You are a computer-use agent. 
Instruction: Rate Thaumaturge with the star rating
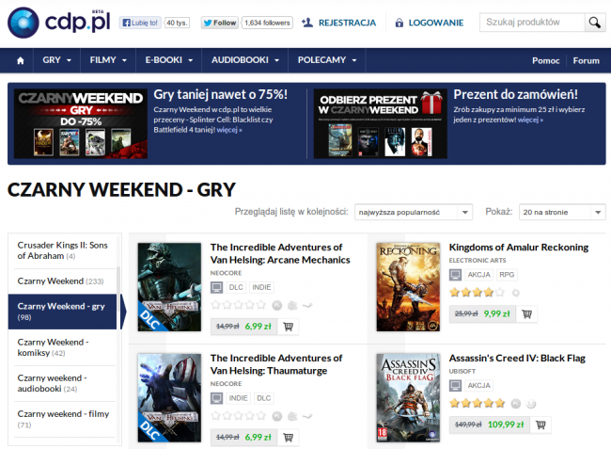tap(238, 416)
